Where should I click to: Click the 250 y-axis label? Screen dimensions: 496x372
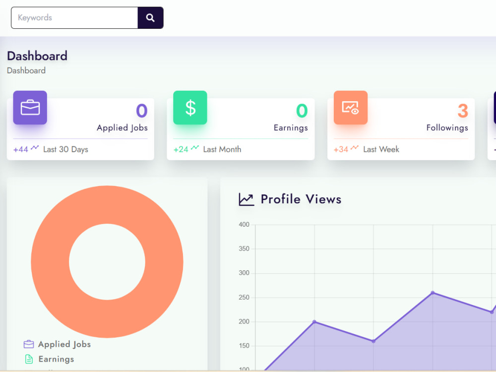(x=244, y=297)
